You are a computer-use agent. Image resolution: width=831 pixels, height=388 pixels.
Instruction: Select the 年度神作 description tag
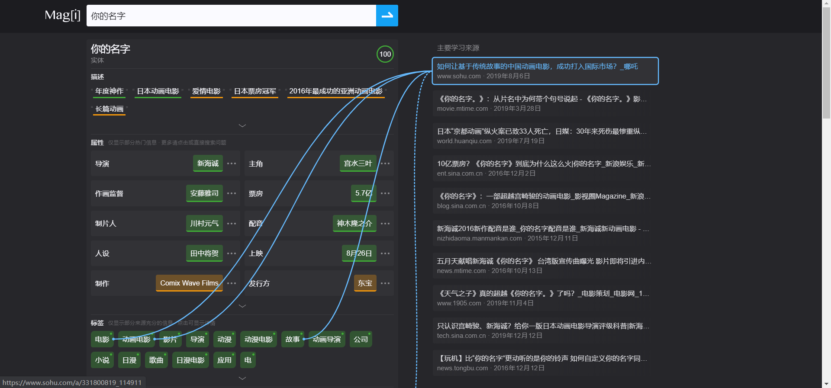click(110, 91)
